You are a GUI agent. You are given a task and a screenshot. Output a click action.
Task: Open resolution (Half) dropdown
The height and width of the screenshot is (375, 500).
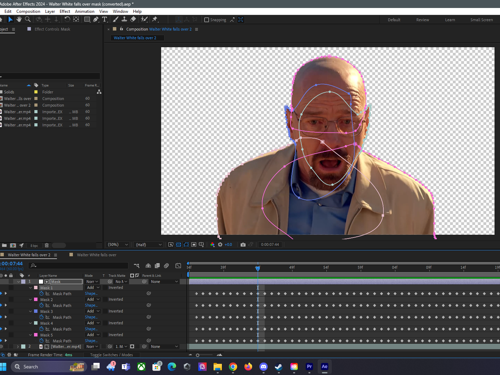tap(148, 245)
